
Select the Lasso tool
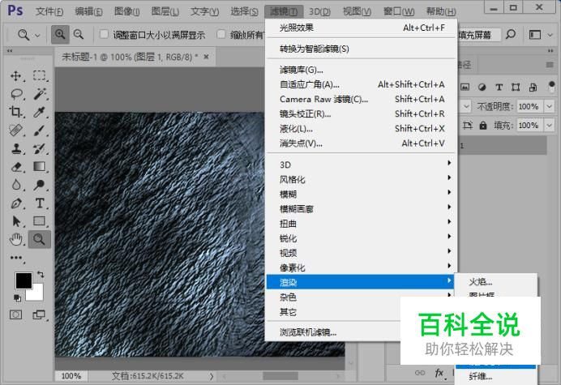point(16,94)
